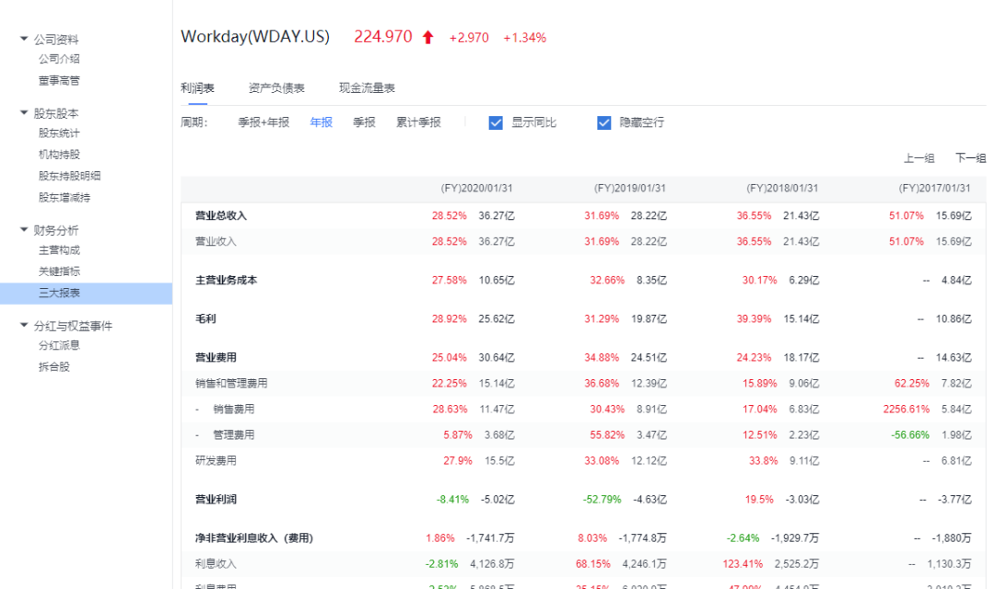This screenshot has height=589, width=995.
Task: Click the Workday(WDAY.US) title
Action: 255,37
